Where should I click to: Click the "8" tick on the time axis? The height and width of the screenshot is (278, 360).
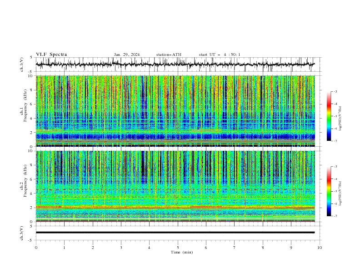pos(263,248)
